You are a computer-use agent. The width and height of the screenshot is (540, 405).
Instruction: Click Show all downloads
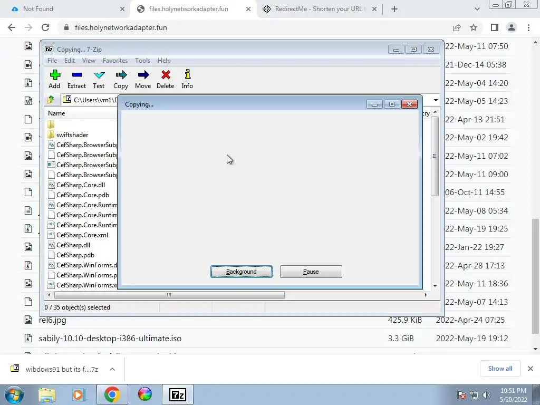[500, 369]
